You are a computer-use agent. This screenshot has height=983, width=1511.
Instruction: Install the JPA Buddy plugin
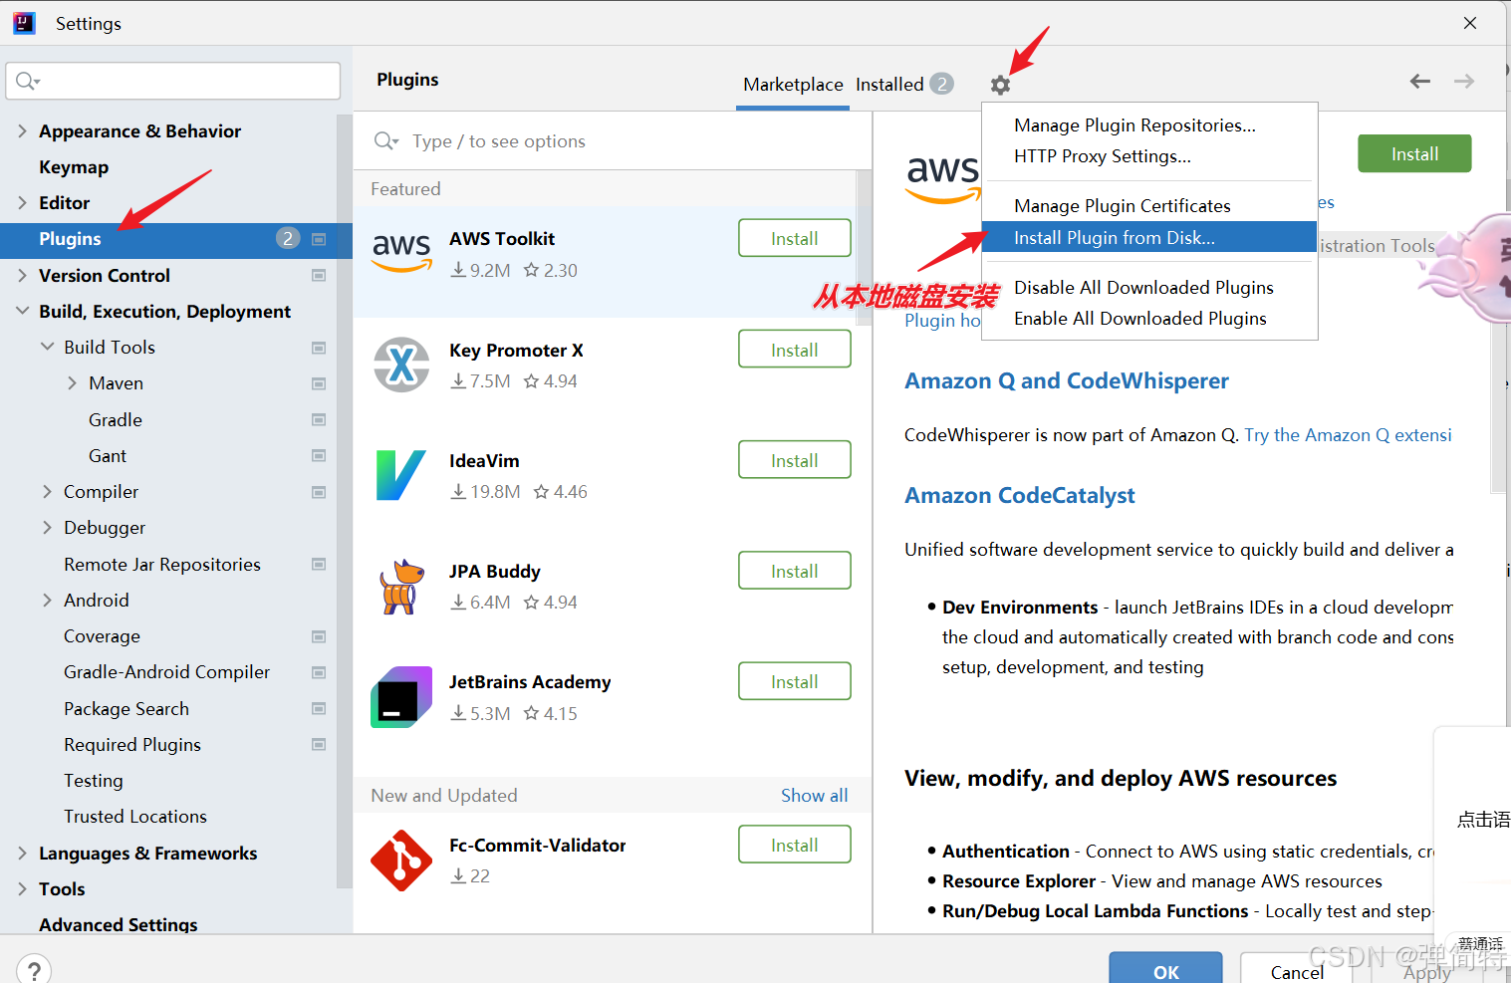(x=794, y=571)
